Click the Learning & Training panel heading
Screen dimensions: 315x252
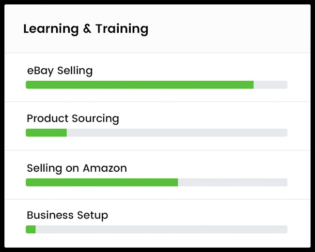[86, 29]
